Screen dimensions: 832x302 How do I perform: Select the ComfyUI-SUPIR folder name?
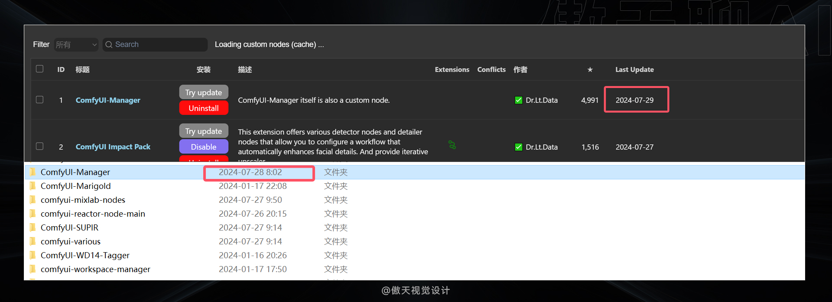point(69,227)
